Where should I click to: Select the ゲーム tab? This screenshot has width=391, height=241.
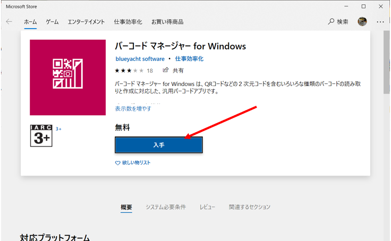52,22
